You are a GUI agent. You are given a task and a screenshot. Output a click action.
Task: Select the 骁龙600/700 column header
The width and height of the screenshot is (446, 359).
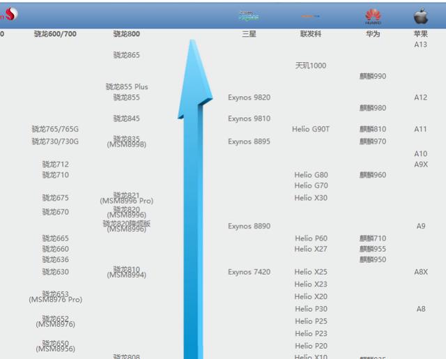pos(55,34)
